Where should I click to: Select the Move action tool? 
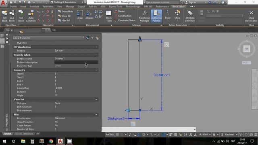coord(177,15)
